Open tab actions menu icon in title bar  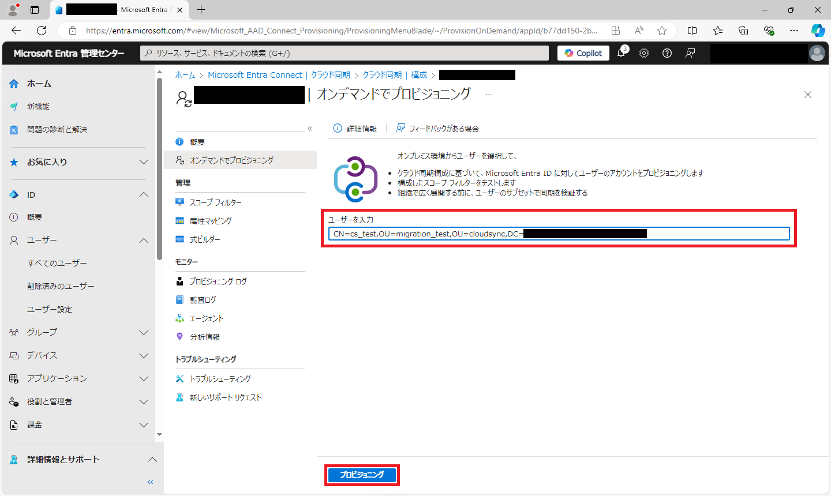pos(35,10)
